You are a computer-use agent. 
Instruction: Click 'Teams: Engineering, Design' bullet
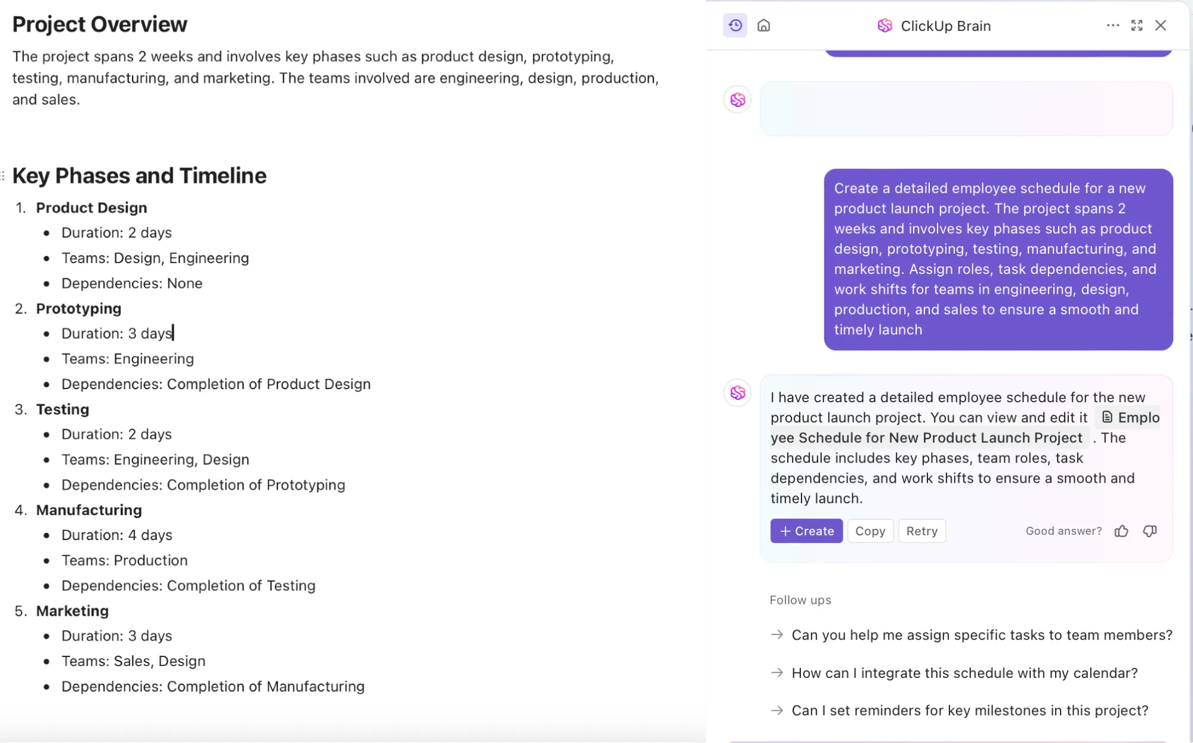pyautogui.click(x=155, y=460)
